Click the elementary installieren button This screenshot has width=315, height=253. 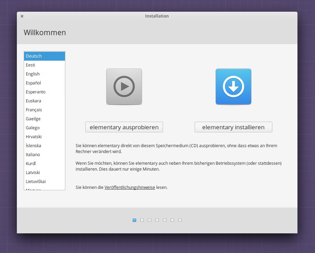(233, 127)
